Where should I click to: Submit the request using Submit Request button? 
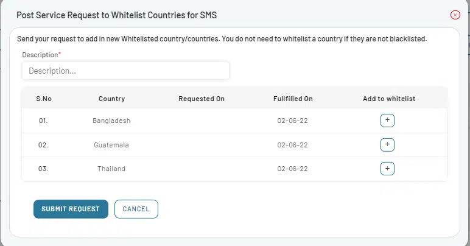click(x=71, y=209)
